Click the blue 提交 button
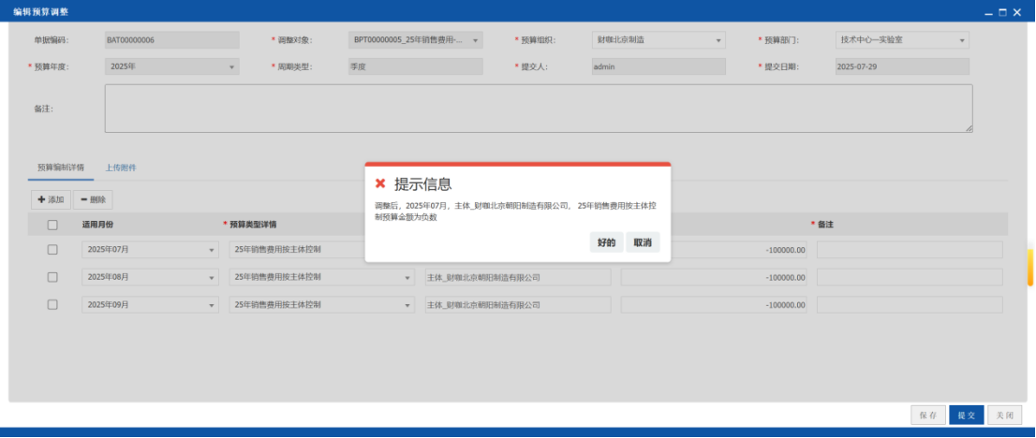 (967, 416)
